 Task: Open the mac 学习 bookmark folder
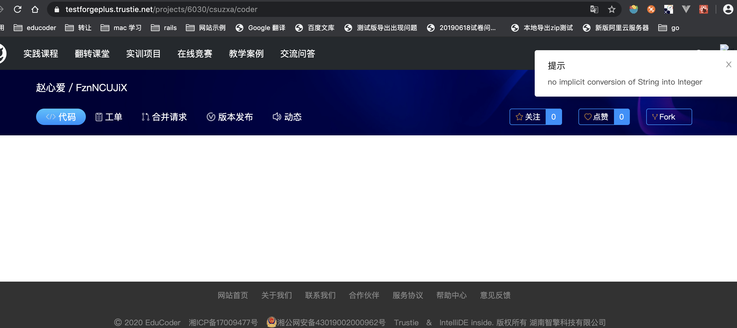[x=121, y=28]
